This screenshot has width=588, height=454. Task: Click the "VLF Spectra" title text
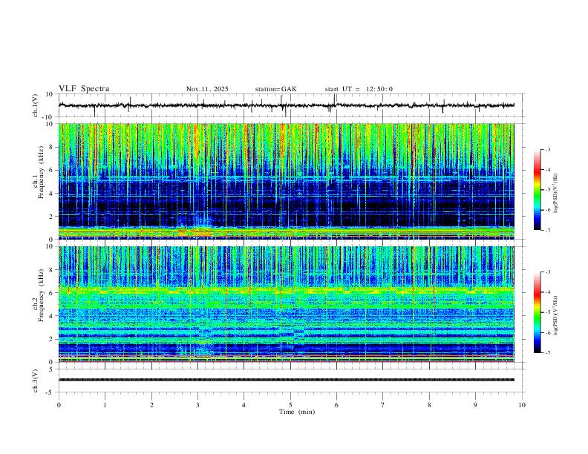point(84,89)
